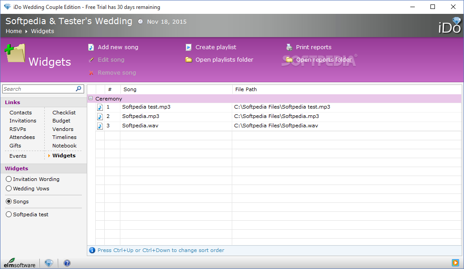This screenshot has width=464, height=269.
Task: Click the music note icon for Softpedia.wav row
Action: pyautogui.click(x=100, y=126)
